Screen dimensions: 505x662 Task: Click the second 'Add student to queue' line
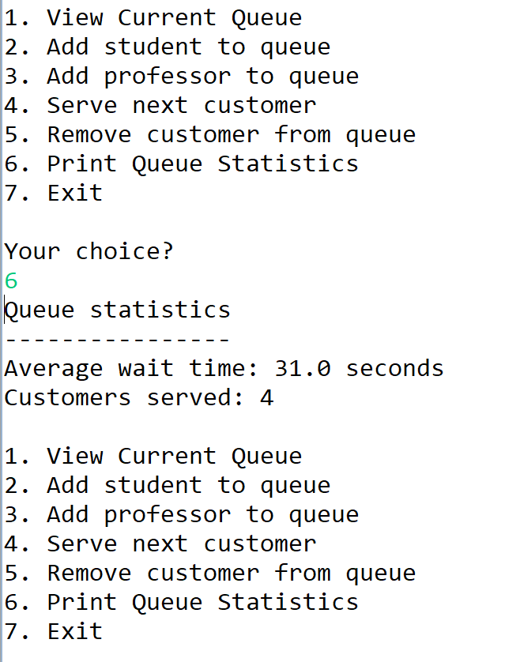tap(168, 486)
